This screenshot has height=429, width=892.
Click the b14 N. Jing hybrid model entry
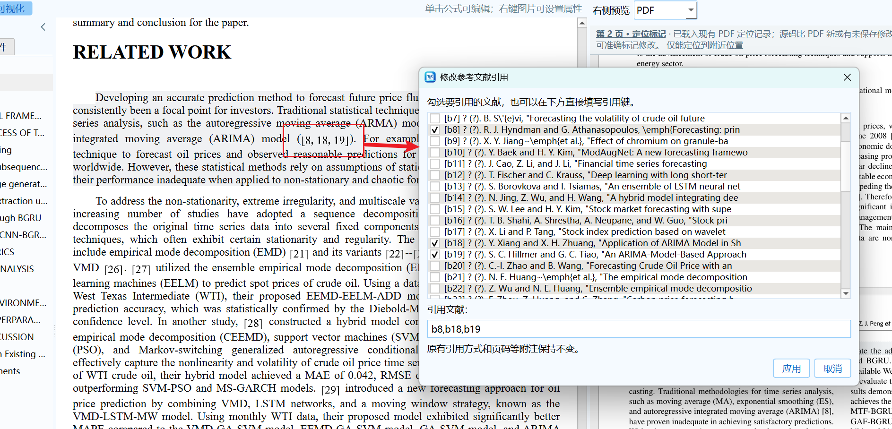pyautogui.click(x=591, y=197)
